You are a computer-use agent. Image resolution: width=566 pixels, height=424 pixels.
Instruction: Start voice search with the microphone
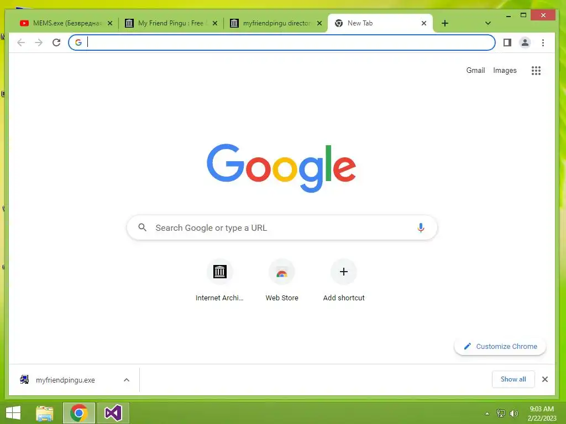(x=421, y=227)
